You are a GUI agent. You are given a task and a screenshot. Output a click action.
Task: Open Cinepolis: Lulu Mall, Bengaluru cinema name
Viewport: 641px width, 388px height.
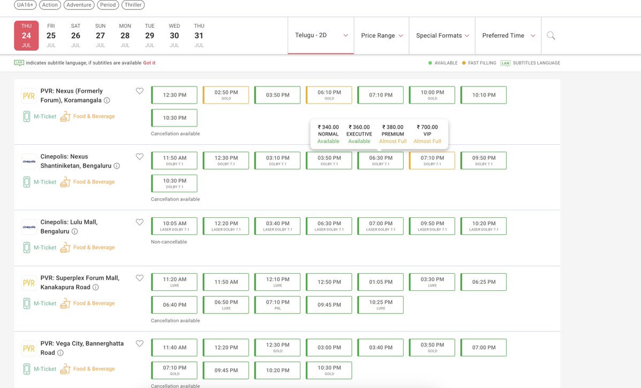pos(68,226)
